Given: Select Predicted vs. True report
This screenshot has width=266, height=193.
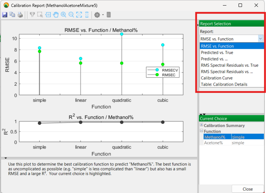Looking at the screenshot, I should (x=217, y=52).
